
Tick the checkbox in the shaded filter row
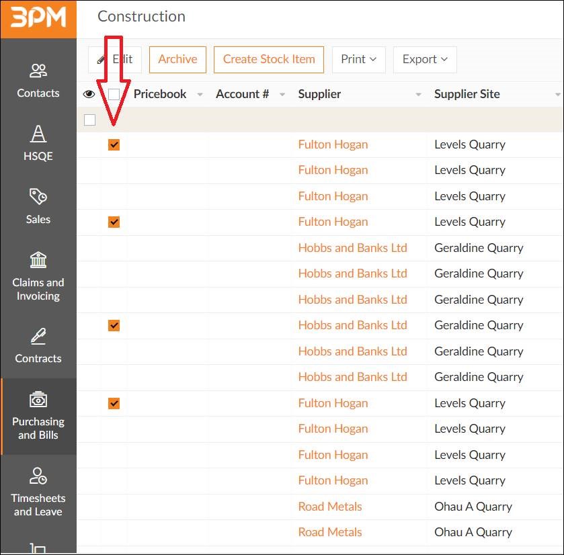(89, 120)
